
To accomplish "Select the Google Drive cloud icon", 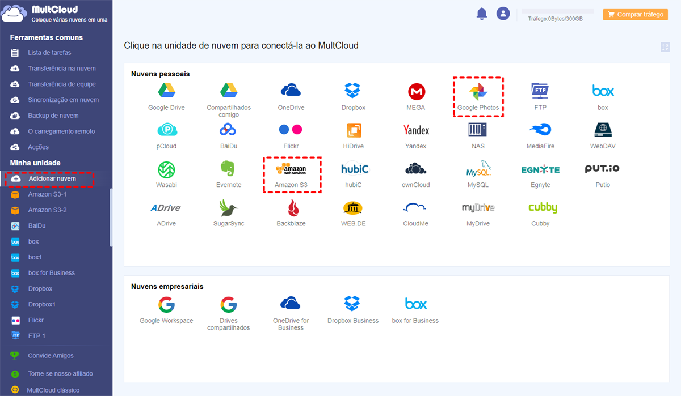I will [166, 90].
